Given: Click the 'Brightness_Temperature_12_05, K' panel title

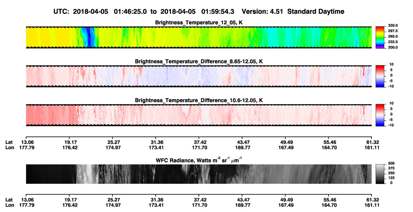Looking at the screenshot, I should (199, 23).
